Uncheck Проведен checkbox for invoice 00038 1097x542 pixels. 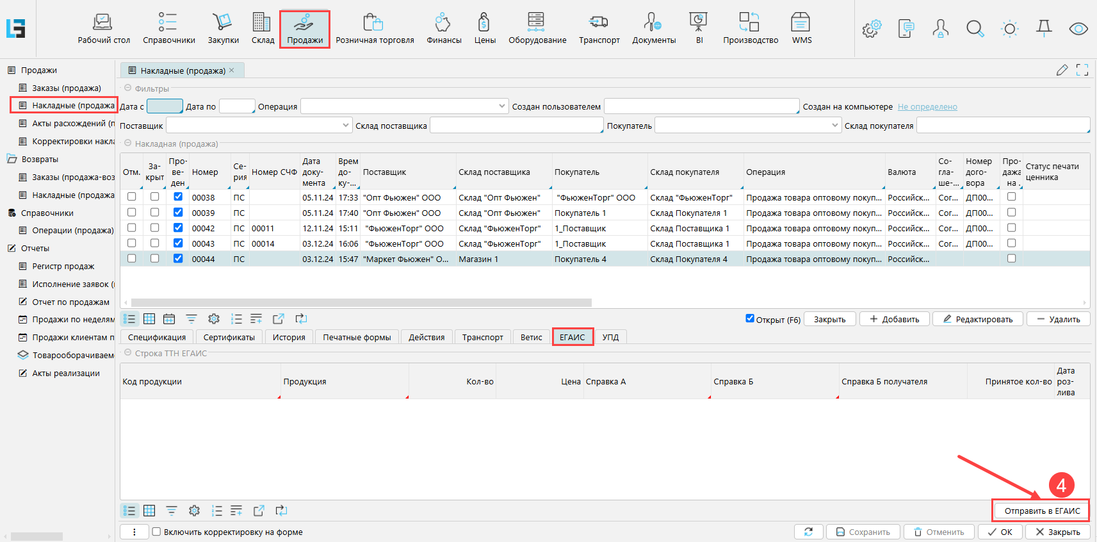(178, 197)
